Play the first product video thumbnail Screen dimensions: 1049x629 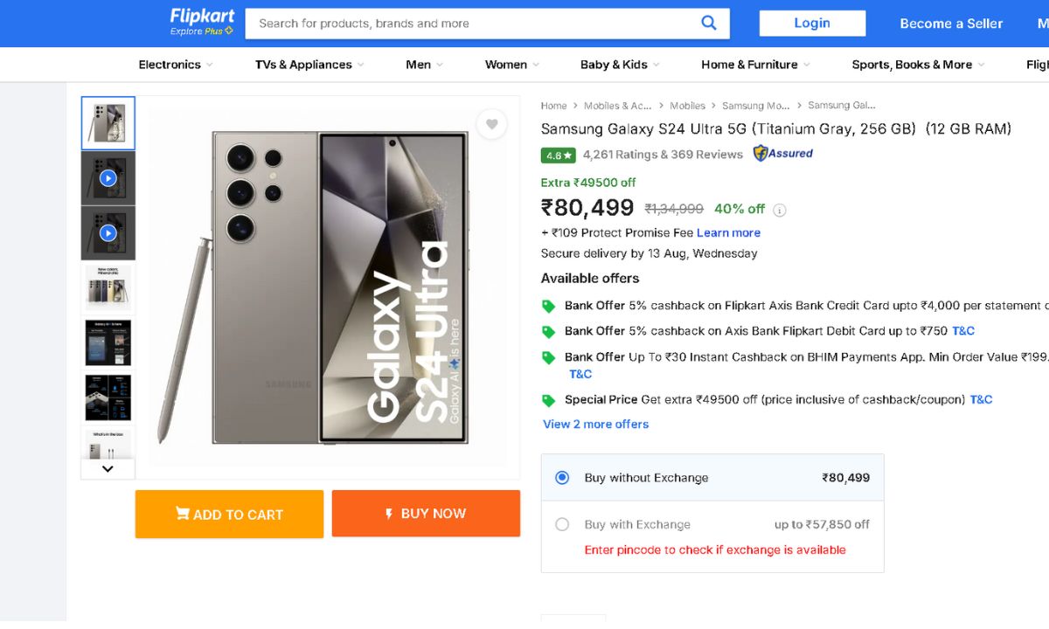click(x=108, y=178)
